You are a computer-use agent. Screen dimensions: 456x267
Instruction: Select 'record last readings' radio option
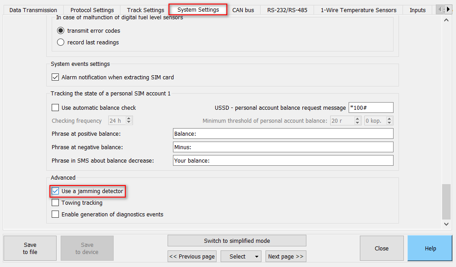pyautogui.click(x=61, y=43)
